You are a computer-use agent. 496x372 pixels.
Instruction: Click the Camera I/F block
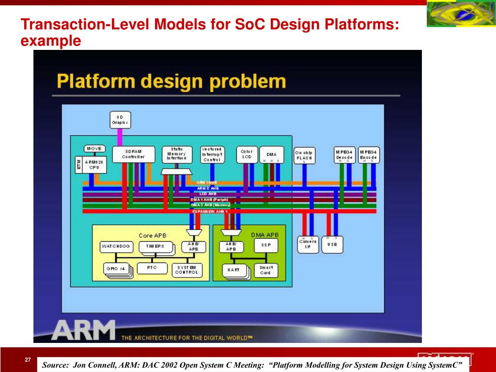pos(308,245)
